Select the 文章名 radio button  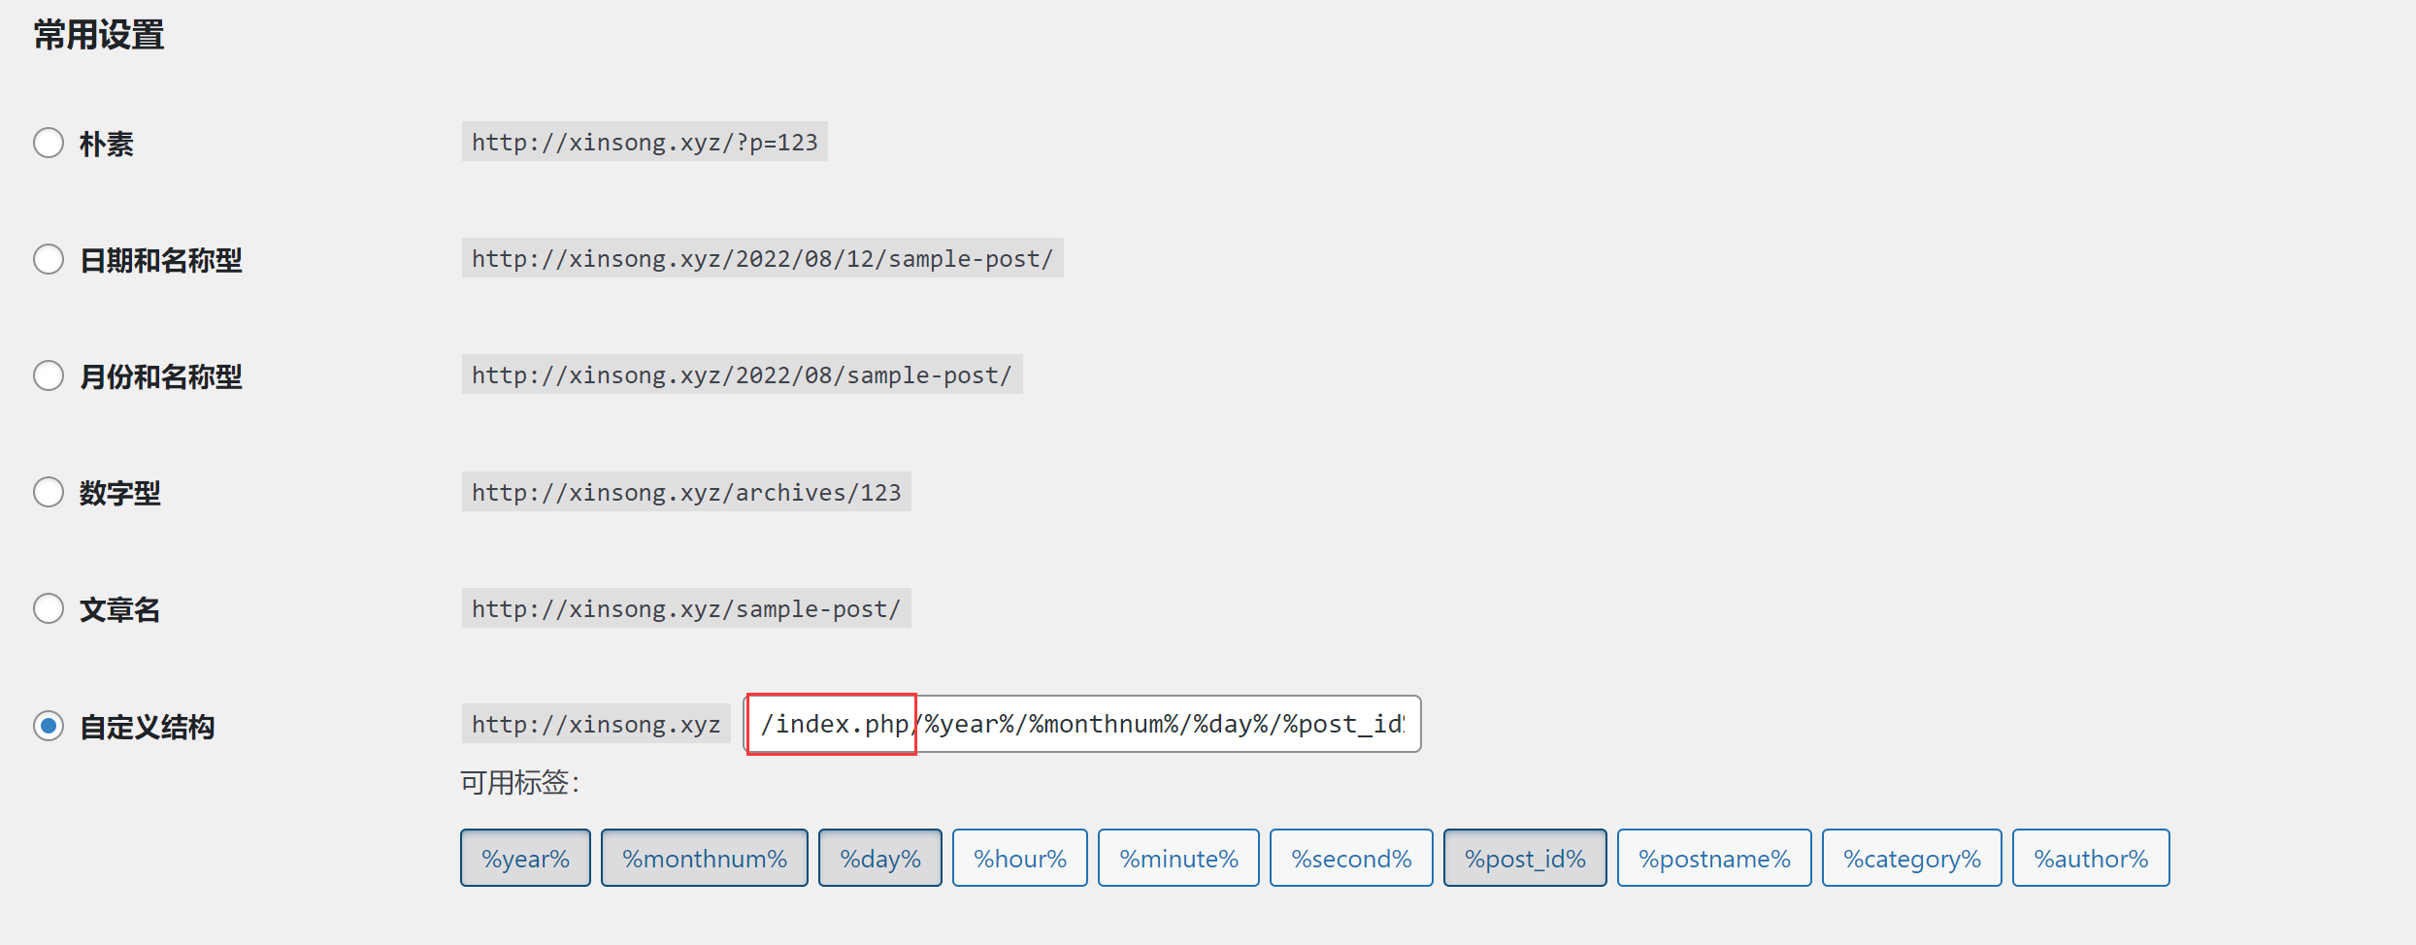point(49,608)
